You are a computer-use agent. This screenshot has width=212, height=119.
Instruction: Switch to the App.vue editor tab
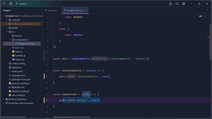pos(51,10)
